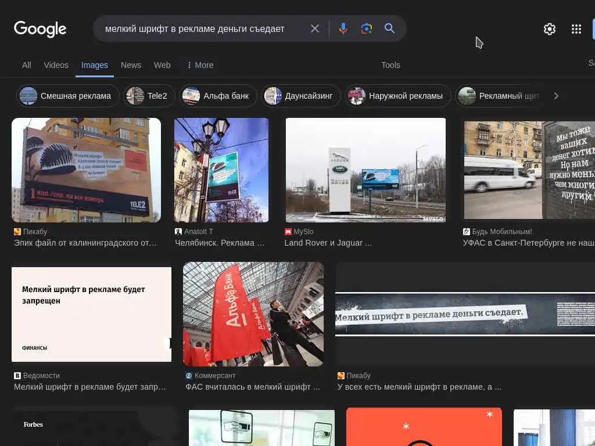Filter by Даунсайзинг chip

301,96
